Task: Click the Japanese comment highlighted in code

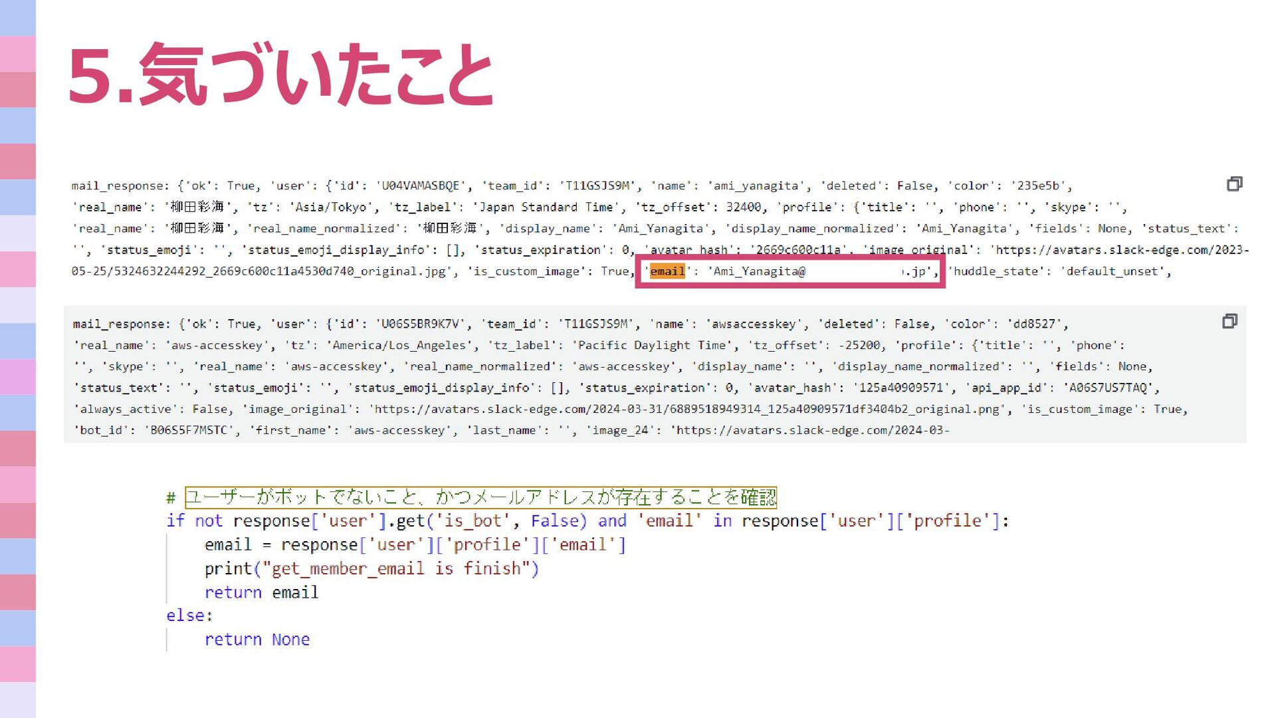Action: pyautogui.click(x=480, y=497)
